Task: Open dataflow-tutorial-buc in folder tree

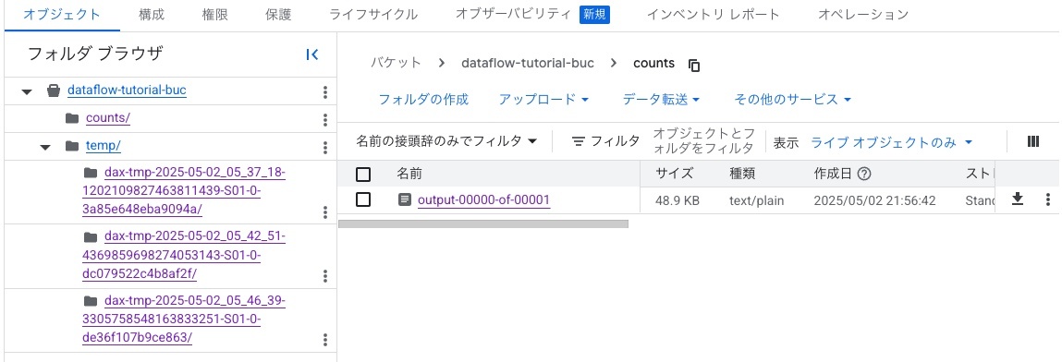Action: point(127,90)
